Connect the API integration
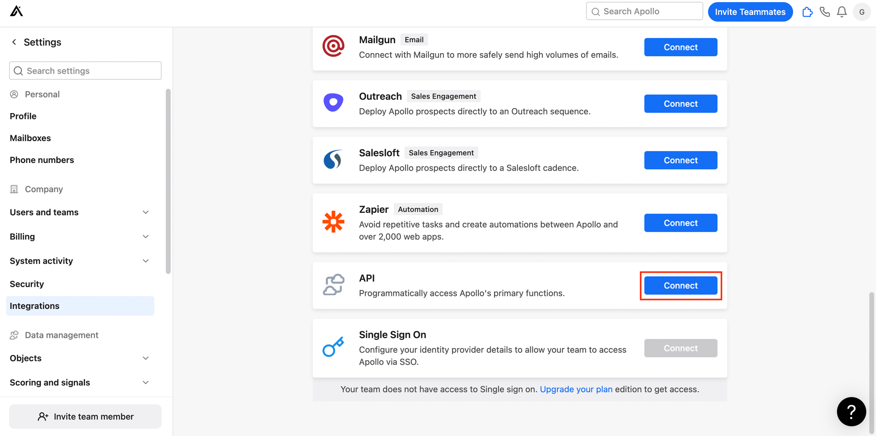The image size is (876, 436). (681, 285)
